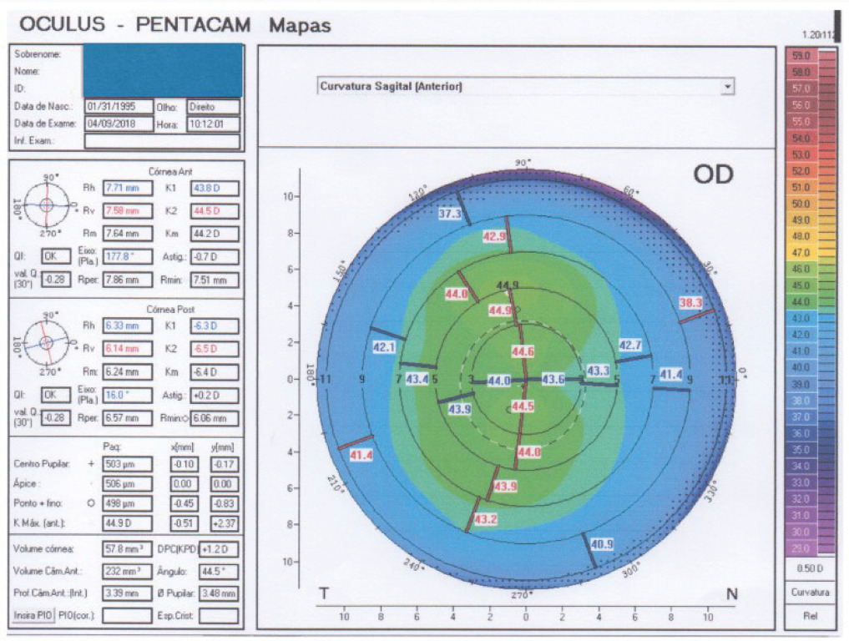
Task: Click the 37.3 value label on the map
Action: pos(450,215)
